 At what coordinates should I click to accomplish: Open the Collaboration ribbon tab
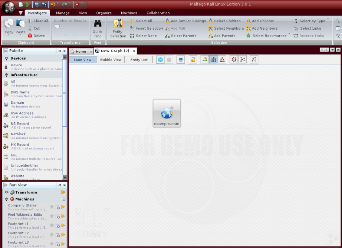coord(158,13)
